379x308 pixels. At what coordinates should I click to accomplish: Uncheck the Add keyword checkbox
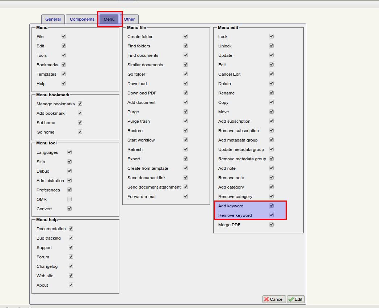(271, 206)
